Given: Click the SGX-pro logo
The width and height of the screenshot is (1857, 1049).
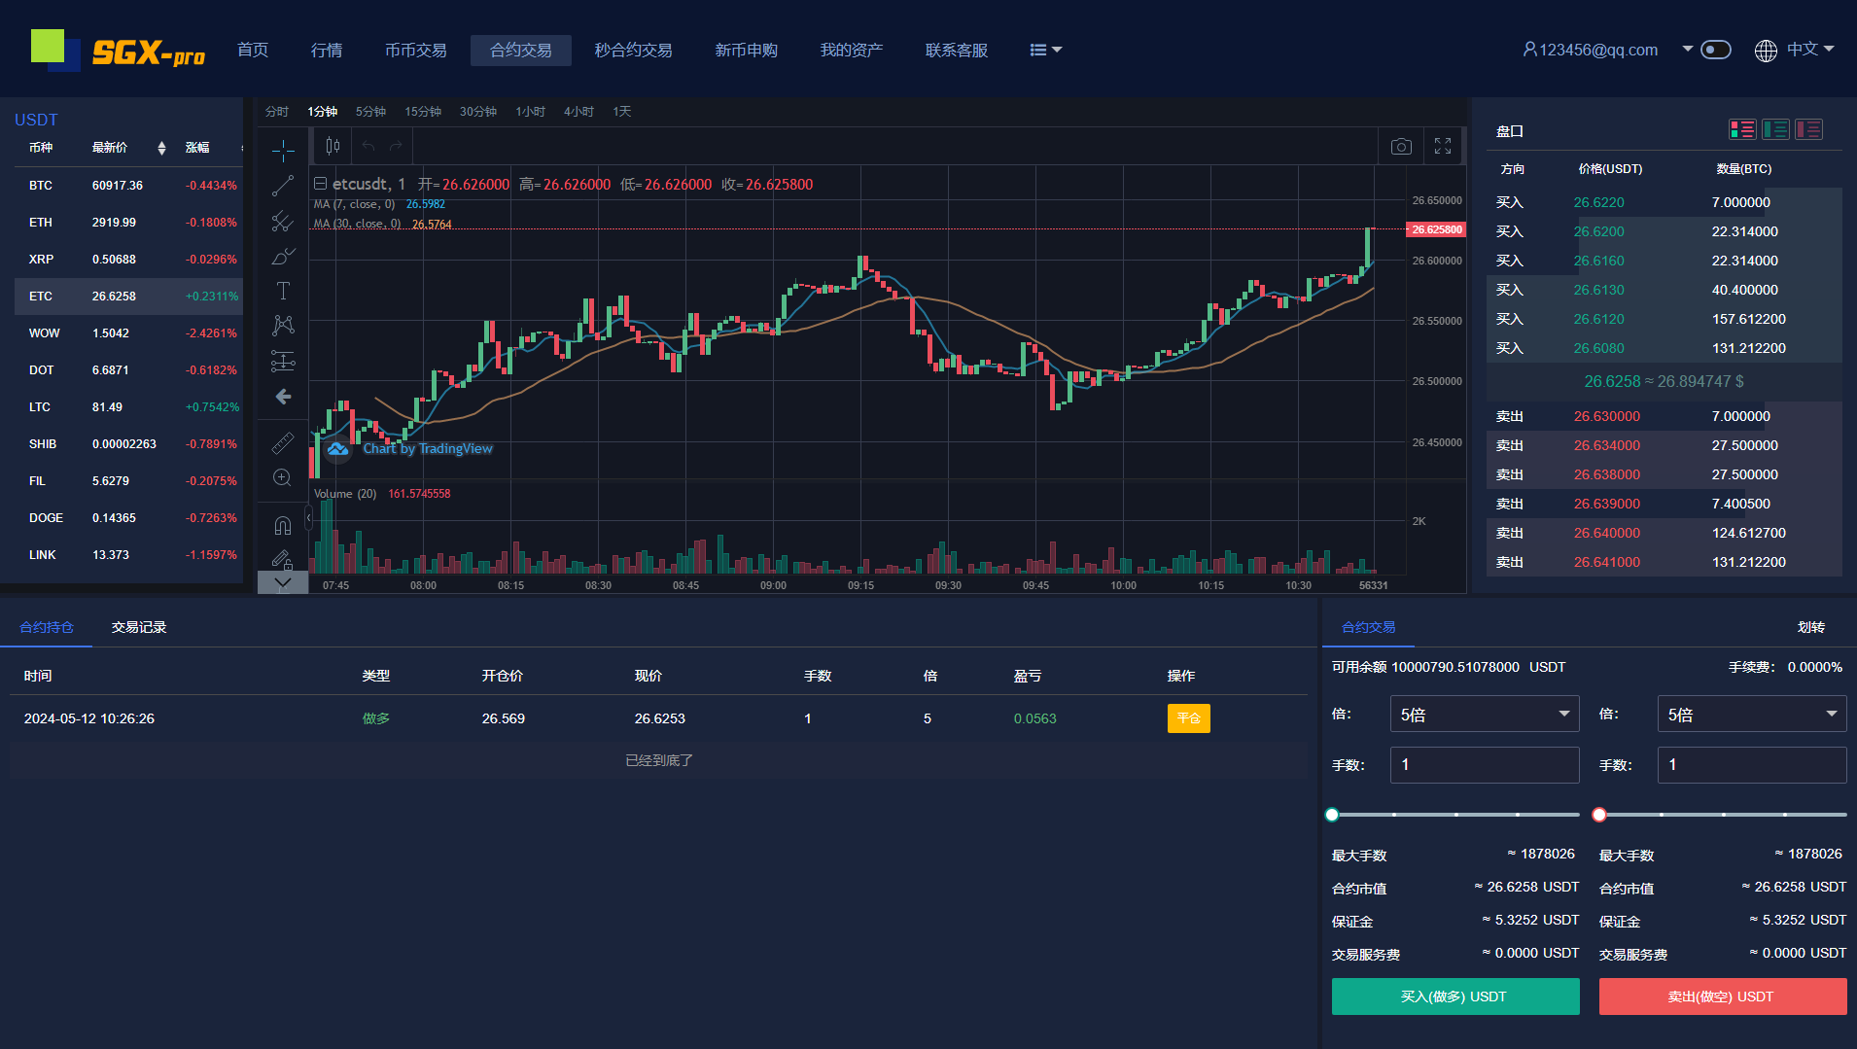Looking at the screenshot, I should 118,51.
